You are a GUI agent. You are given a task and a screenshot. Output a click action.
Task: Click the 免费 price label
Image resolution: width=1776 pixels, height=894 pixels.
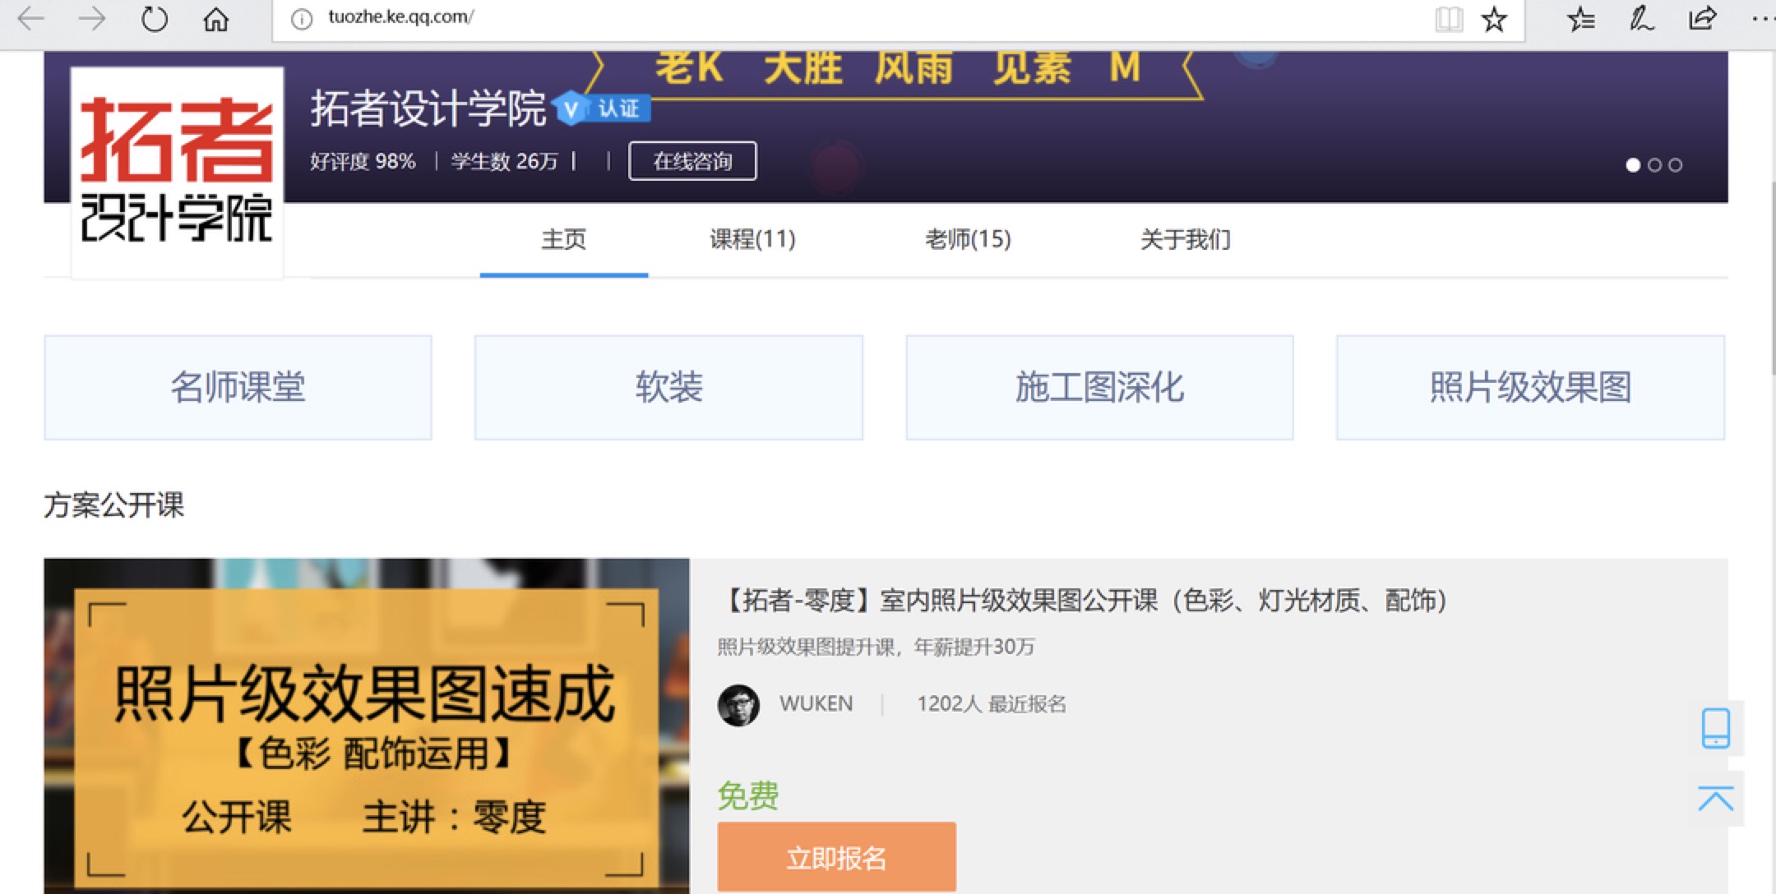[x=747, y=795]
